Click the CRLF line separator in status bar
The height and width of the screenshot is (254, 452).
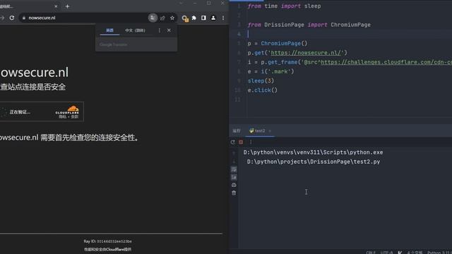pos(371,253)
